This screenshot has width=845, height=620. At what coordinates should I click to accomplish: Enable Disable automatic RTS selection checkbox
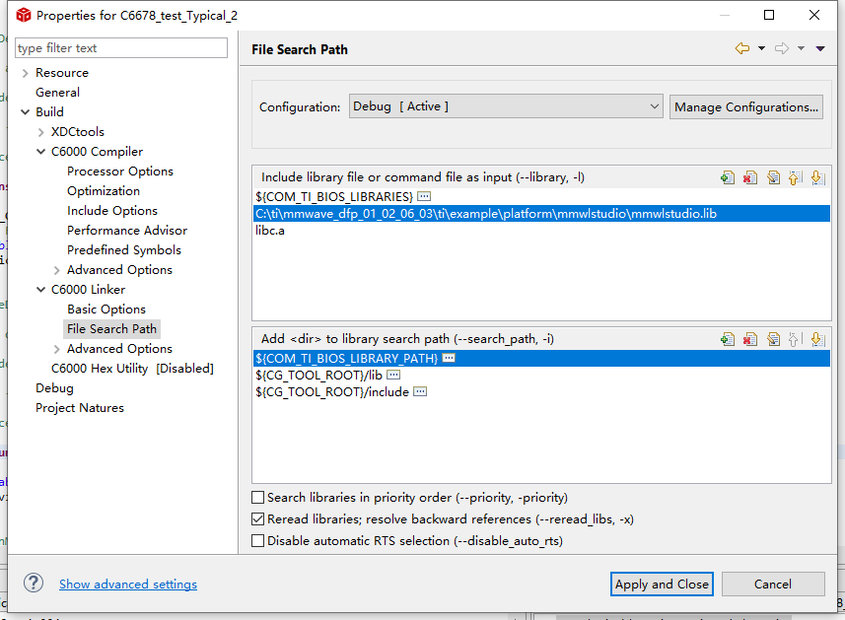258,541
